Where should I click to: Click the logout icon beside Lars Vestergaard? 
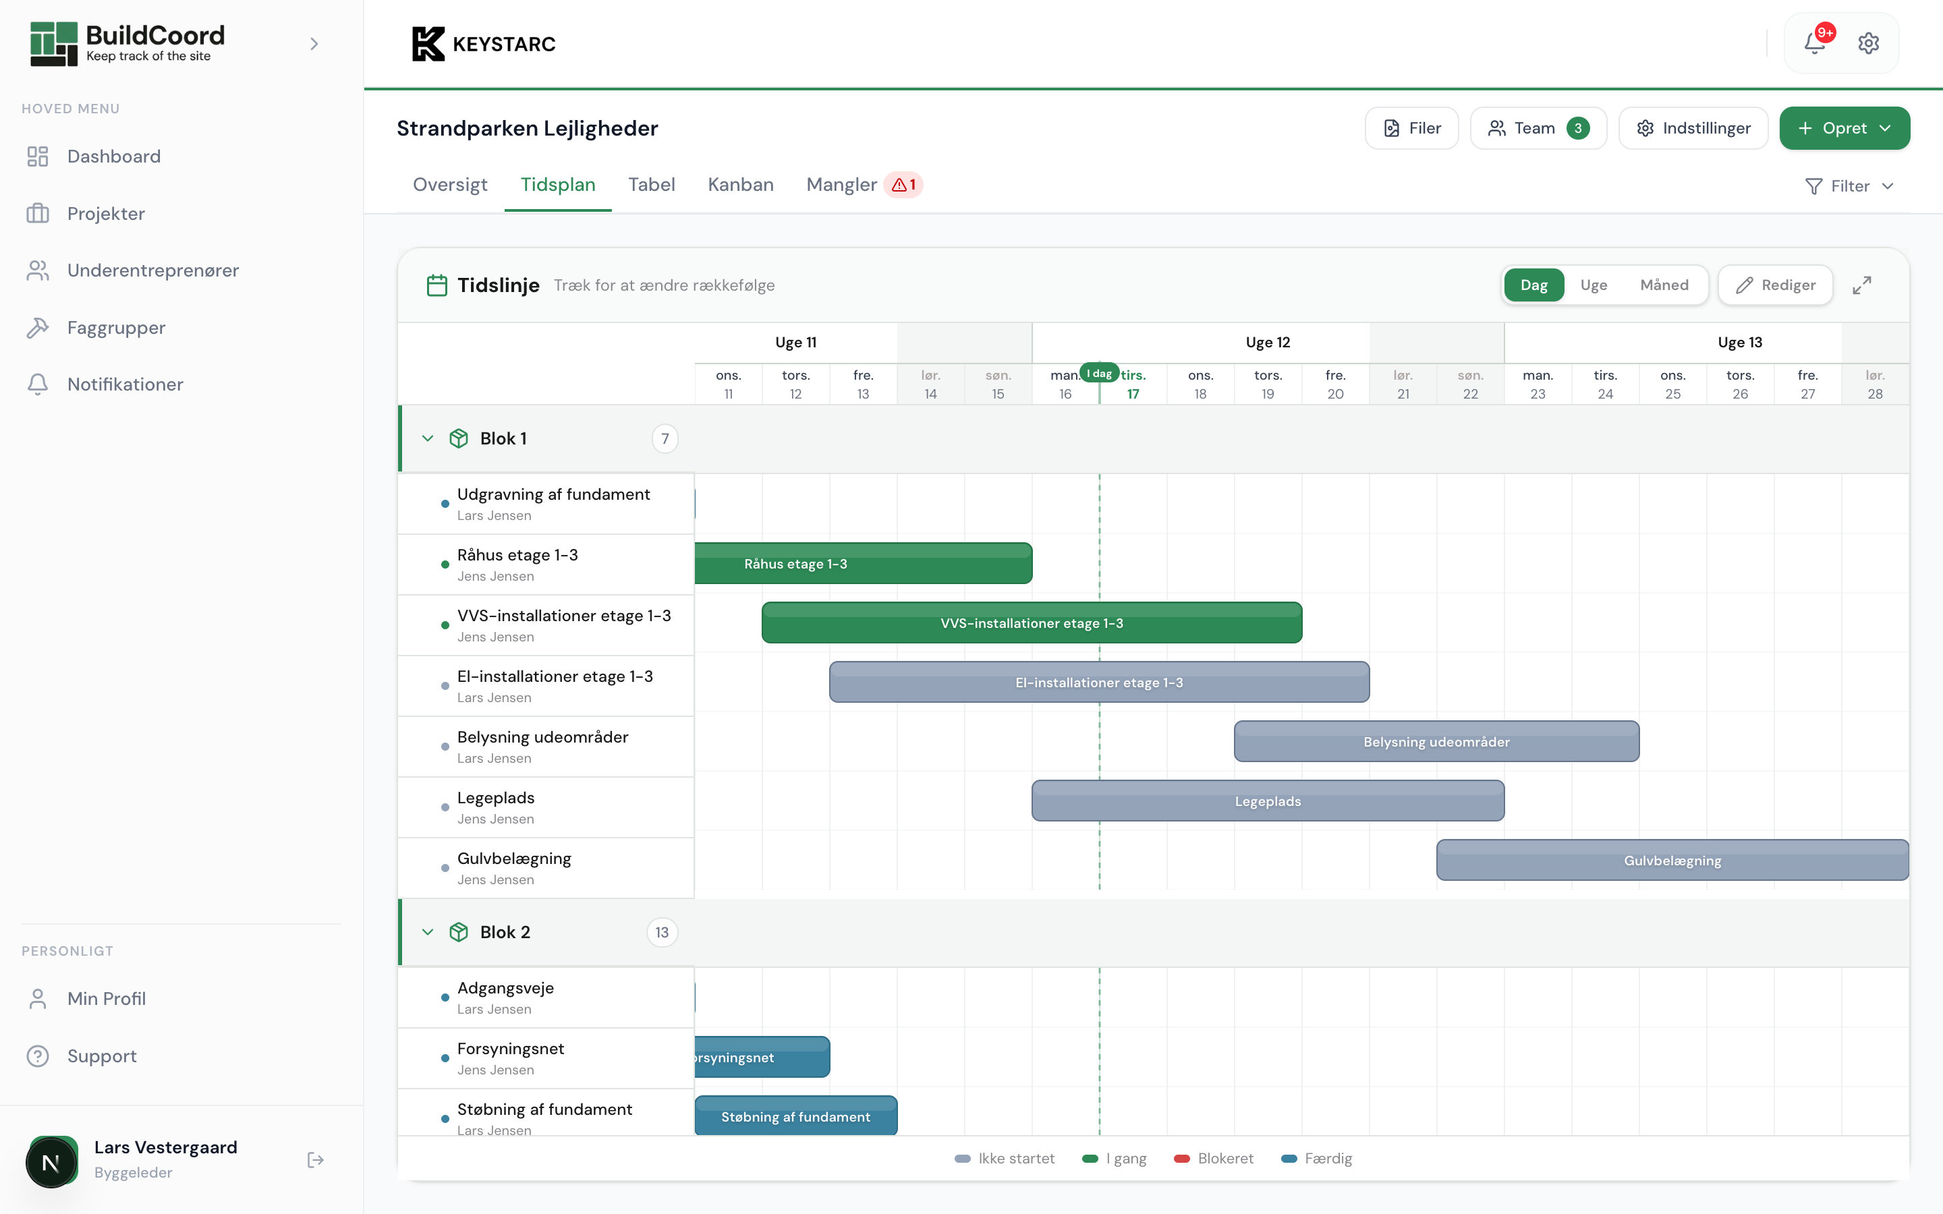[x=316, y=1159]
